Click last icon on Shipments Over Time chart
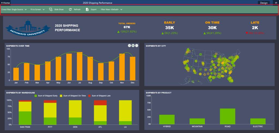Viewport: 279px width, 133px height. point(137,46)
